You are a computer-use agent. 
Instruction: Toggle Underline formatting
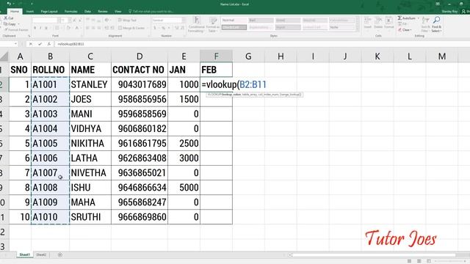pos(46,28)
